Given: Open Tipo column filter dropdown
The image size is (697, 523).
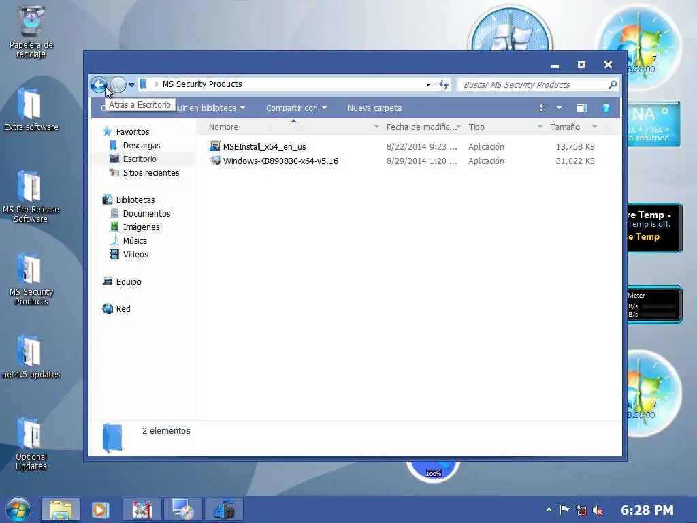Looking at the screenshot, I should (540, 127).
